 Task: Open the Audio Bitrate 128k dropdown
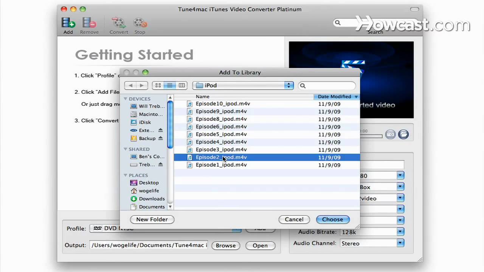coord(400,232)
